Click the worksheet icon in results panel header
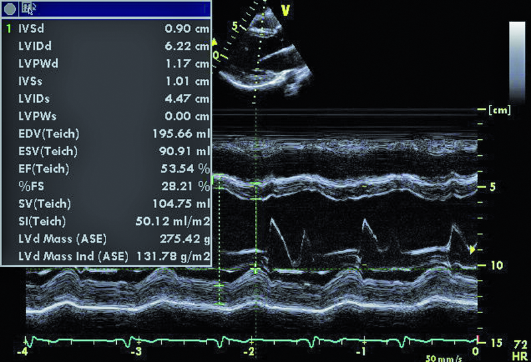Screen dimensions: 531x362 pyautogui.click(x=29, y=9)
